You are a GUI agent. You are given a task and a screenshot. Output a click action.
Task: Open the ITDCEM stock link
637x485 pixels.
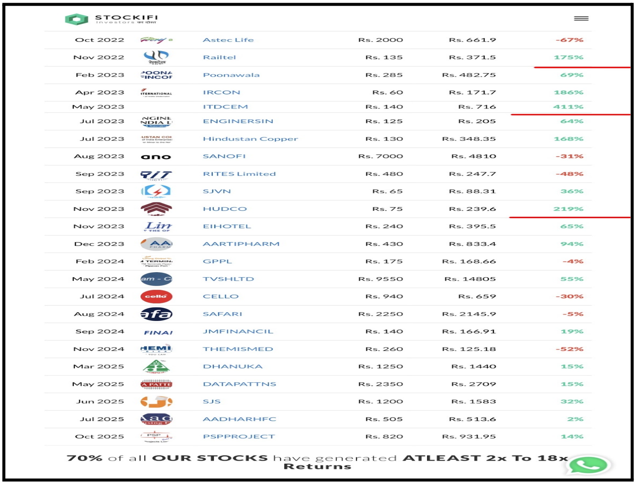[x=226, y=107]
